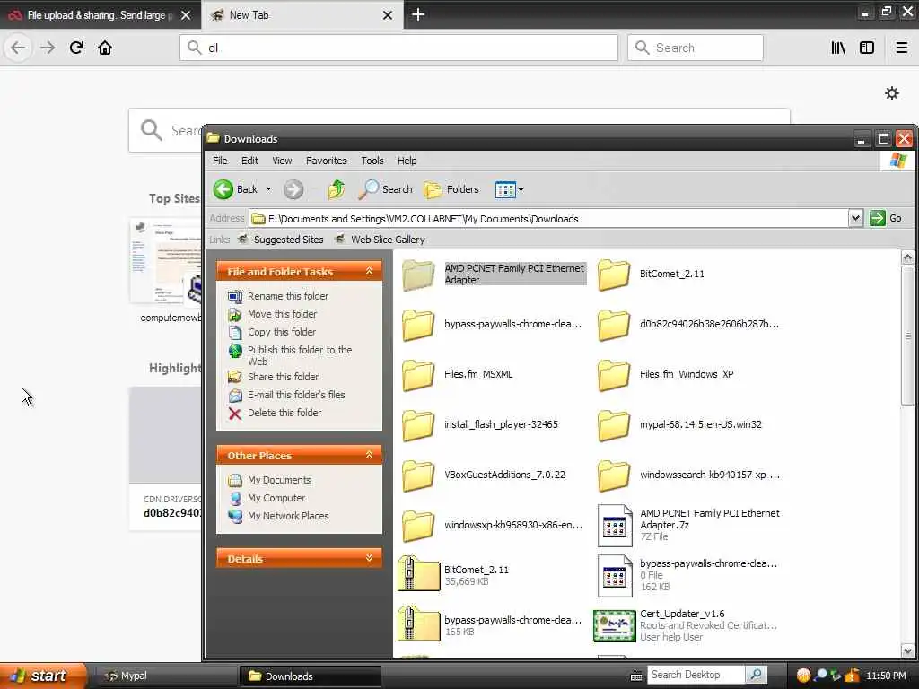The width and height of the screenshot is (919, 689).
Task: Open the File menu in Downloads window
Action: pyautogui.click(x=220, y=161)
